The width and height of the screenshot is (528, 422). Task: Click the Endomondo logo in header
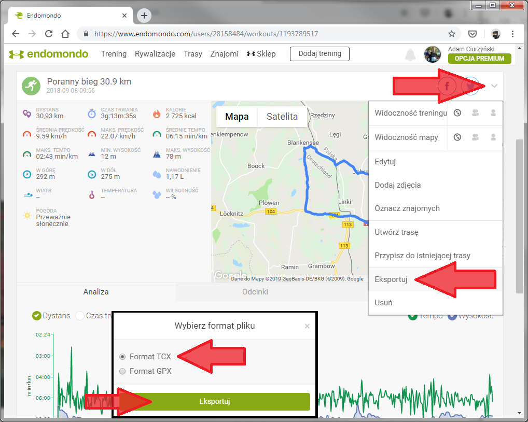point(49,54)
